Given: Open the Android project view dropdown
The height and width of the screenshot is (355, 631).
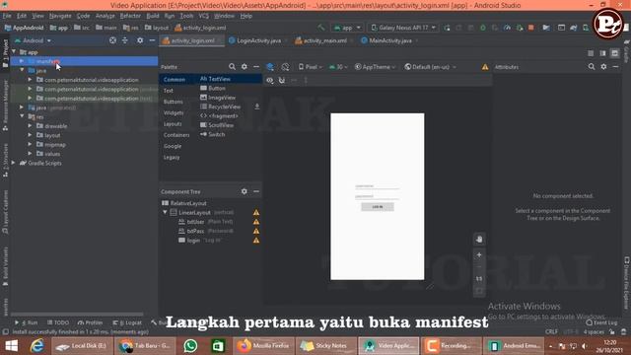Looking at the screenshot, I should click(x=33, y=40).
